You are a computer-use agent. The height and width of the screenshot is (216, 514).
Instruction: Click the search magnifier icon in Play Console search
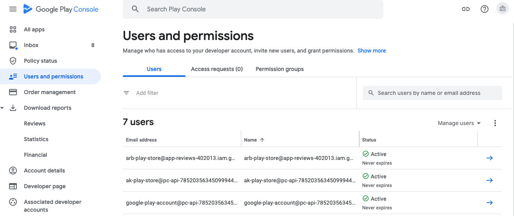[135, 9]
